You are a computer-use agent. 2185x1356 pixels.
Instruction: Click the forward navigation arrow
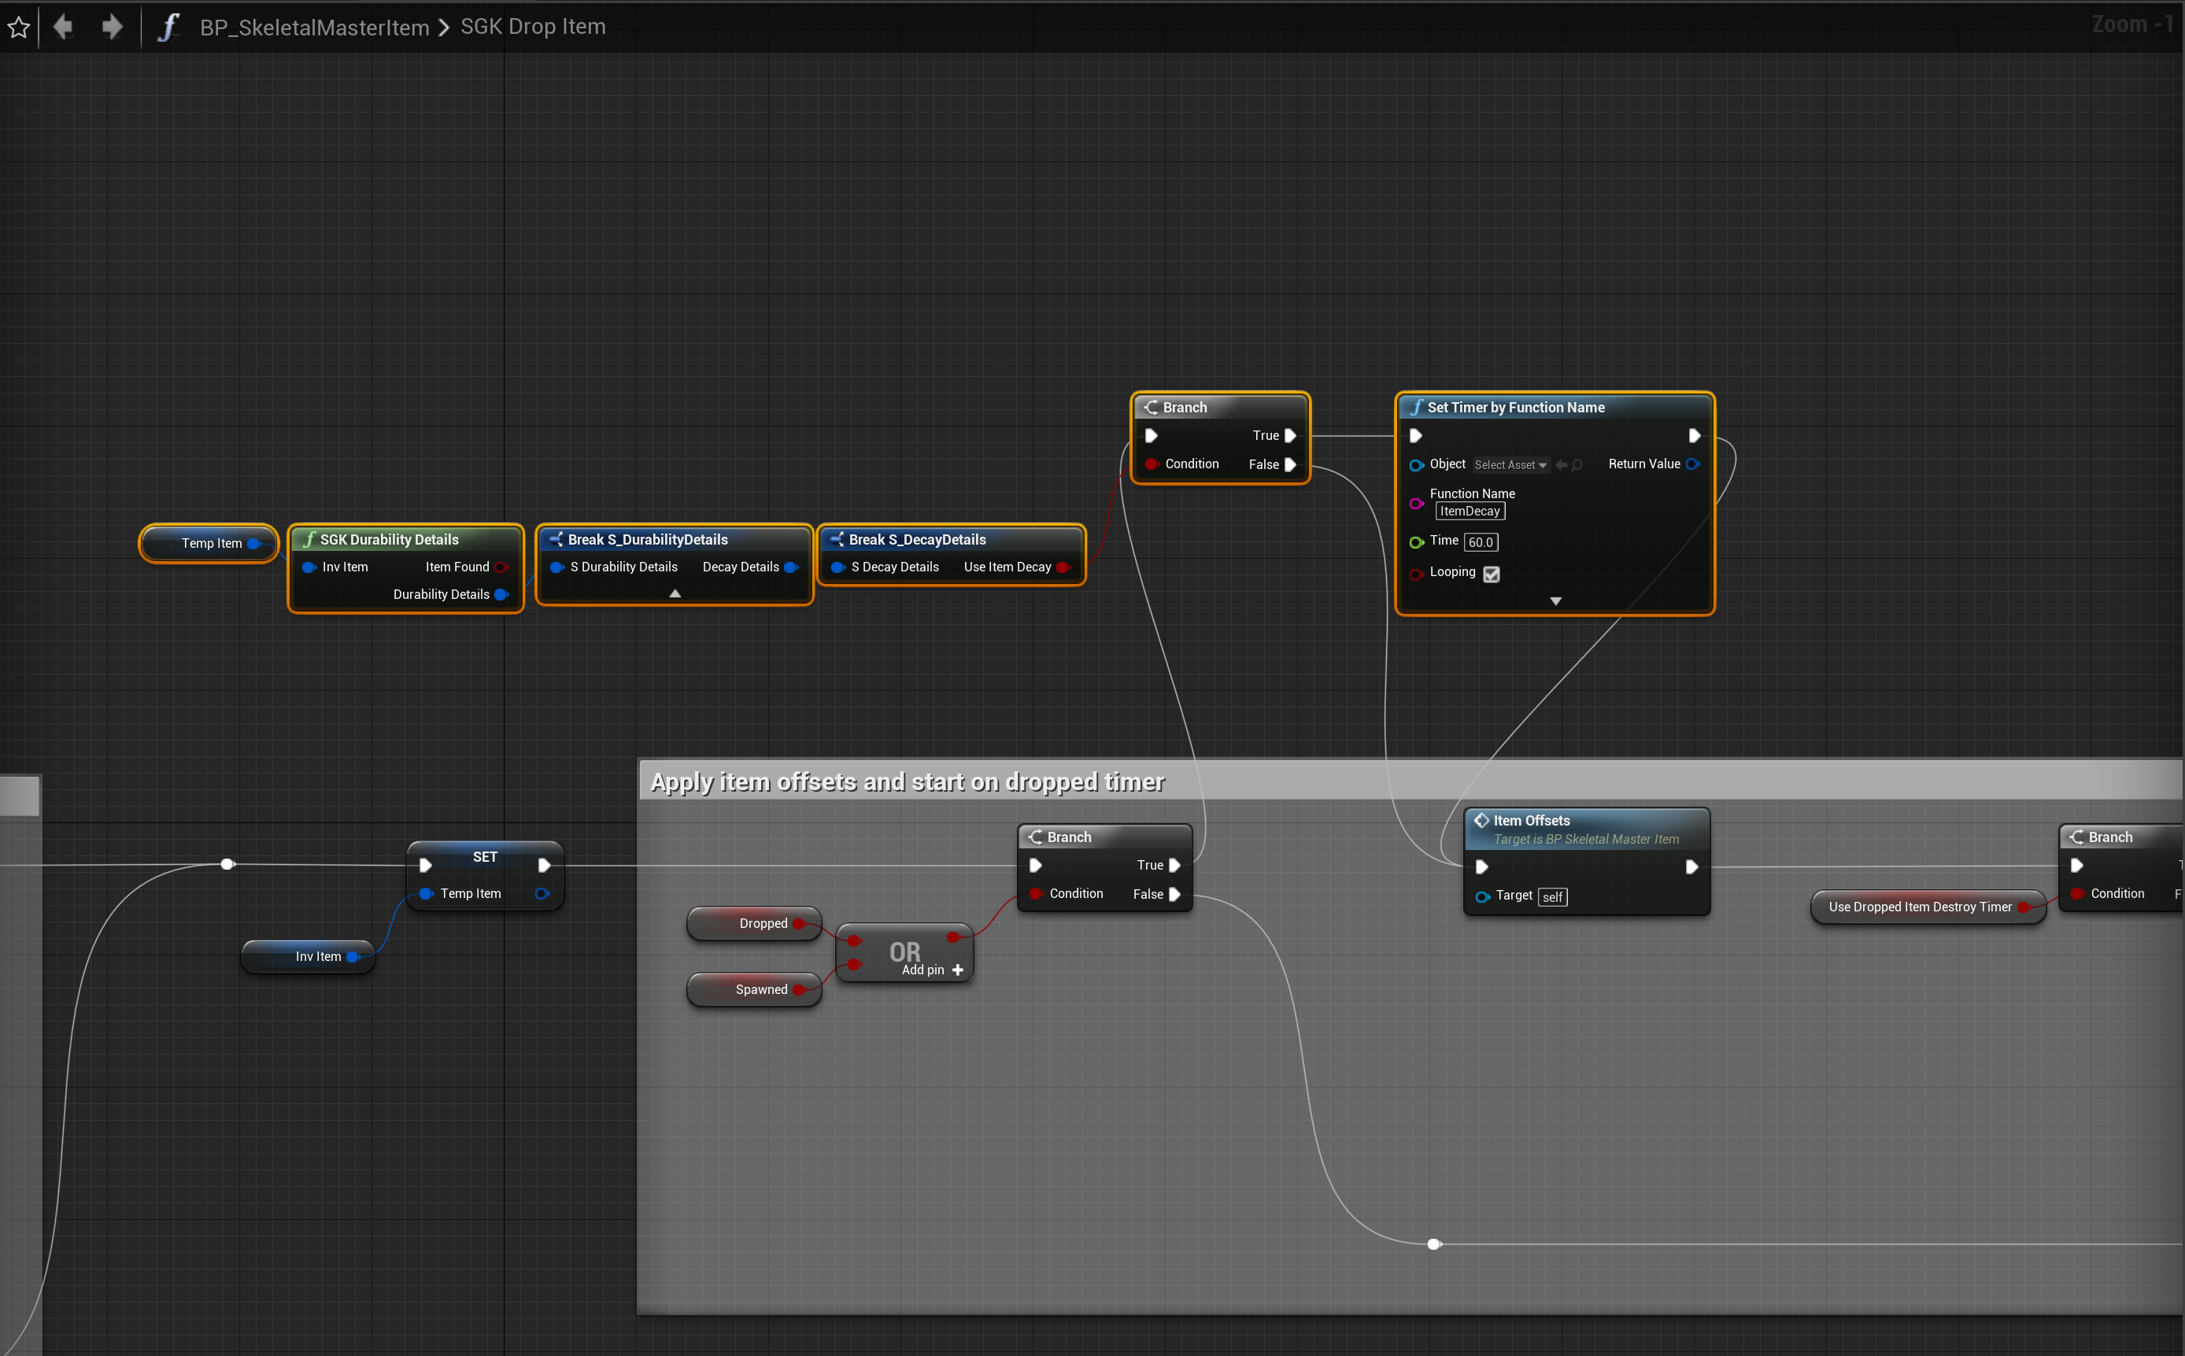coord(112,27)
